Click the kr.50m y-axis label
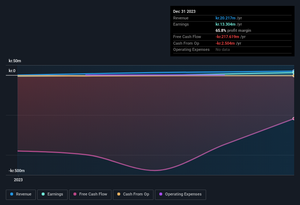This screenshot has height=205, width=300. 15,61
